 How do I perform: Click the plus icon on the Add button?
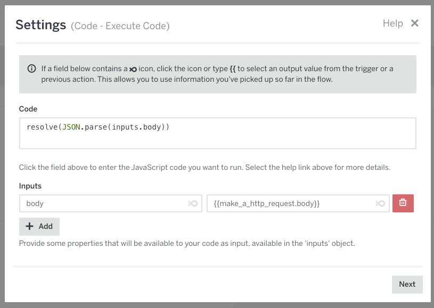30,226
